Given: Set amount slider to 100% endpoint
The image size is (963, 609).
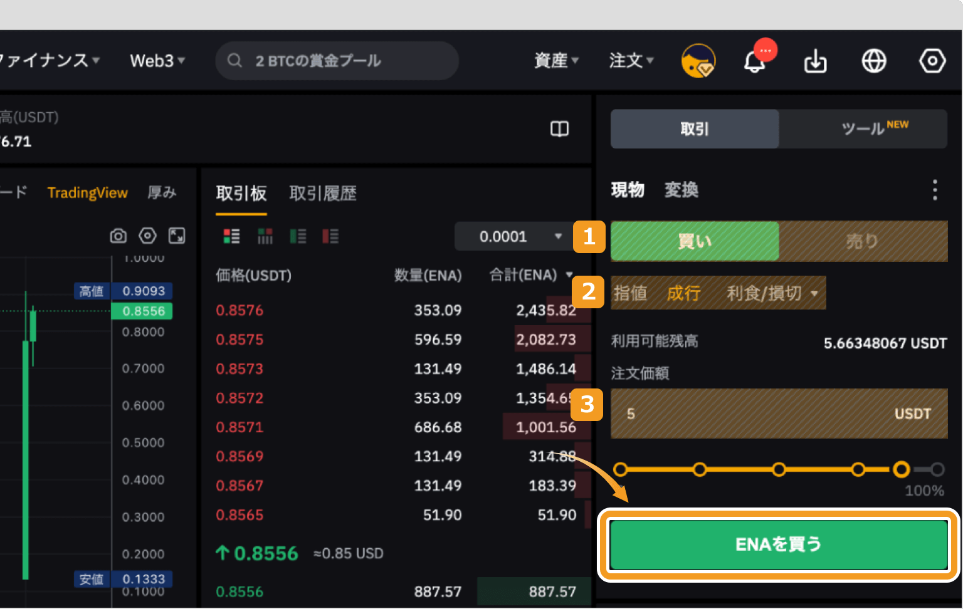Looking at the screenshot, I should (937, 469).
